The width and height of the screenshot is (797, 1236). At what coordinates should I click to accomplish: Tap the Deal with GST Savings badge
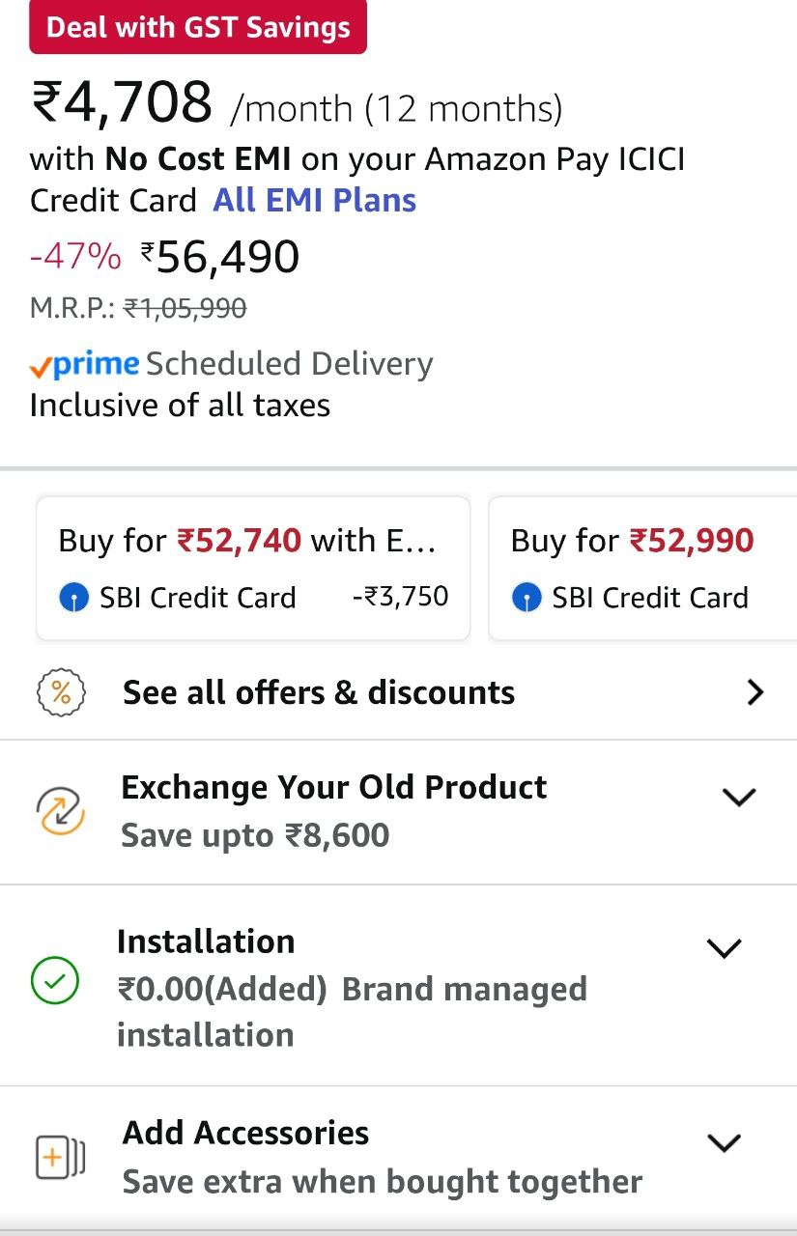pyautogui.click(x=198, y=27)
